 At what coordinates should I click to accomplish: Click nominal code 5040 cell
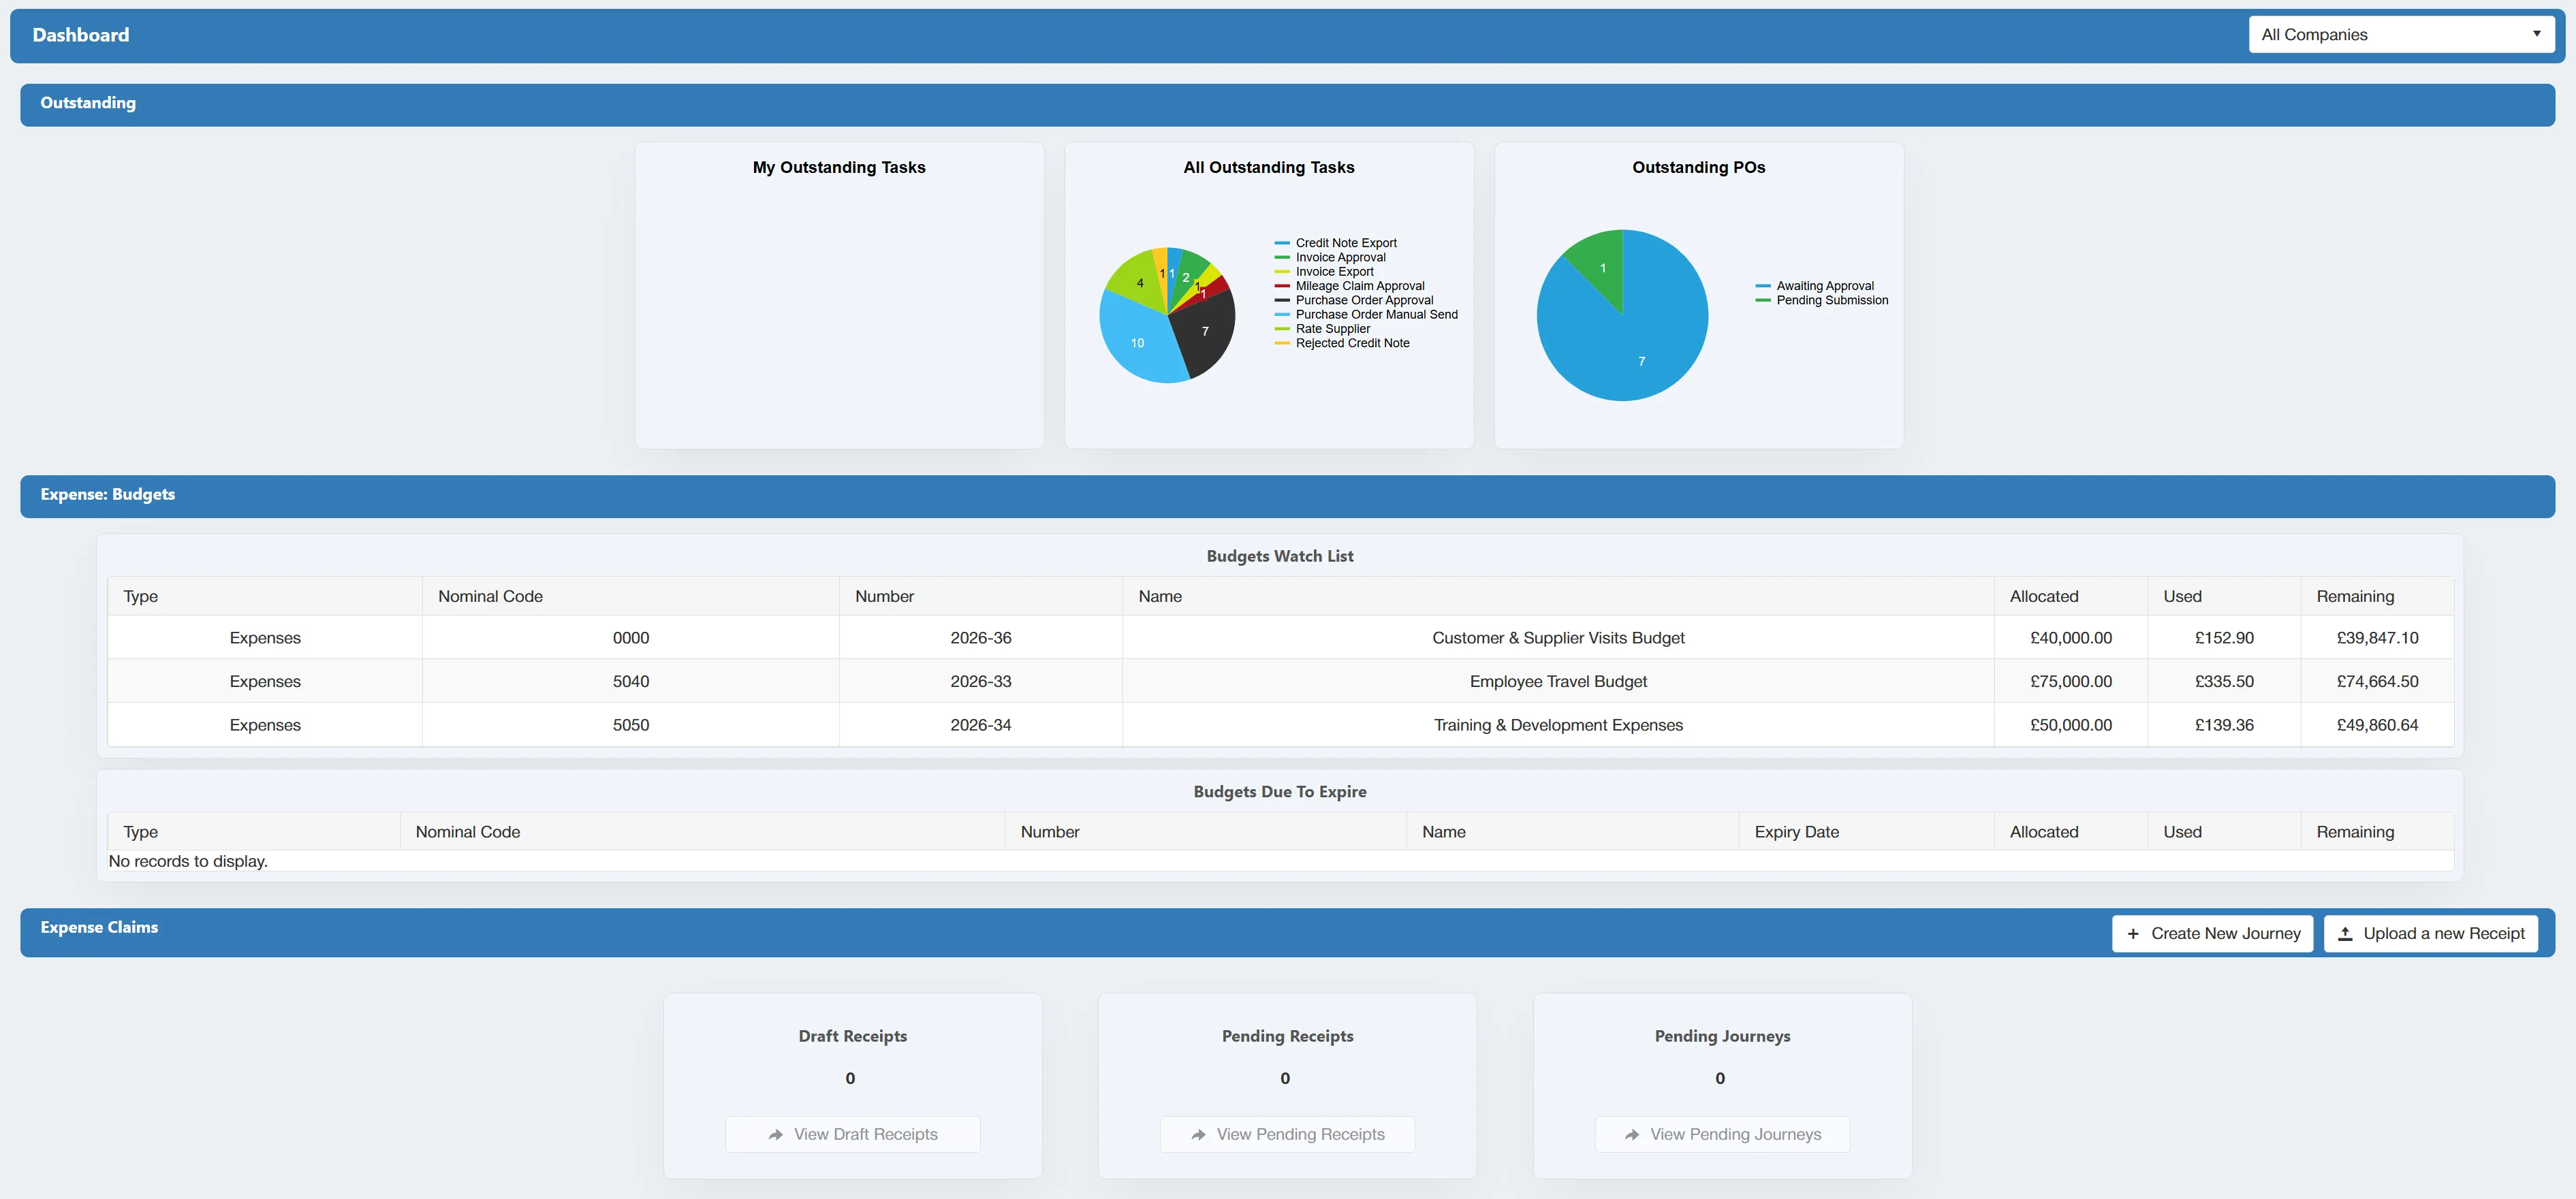631,682
